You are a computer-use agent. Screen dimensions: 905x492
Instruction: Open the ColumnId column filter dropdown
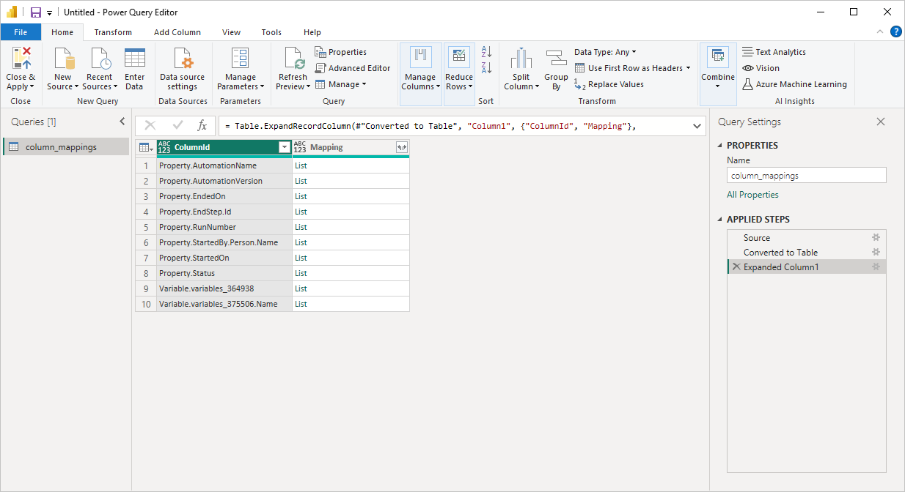[284, 147]
